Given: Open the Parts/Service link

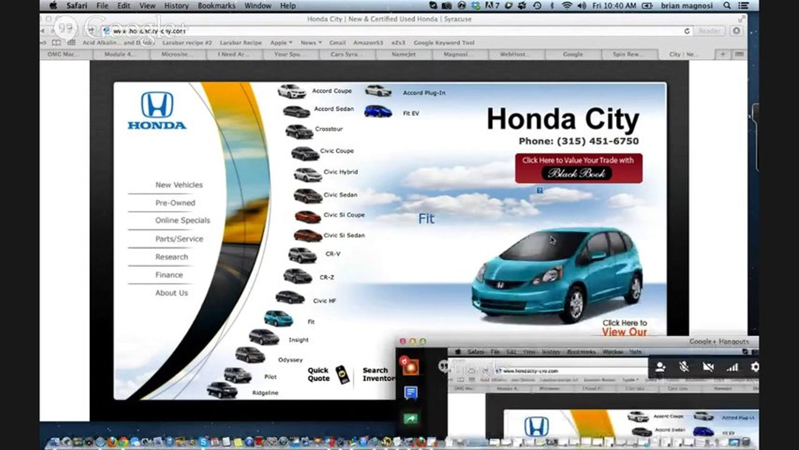Looking at the screenshot, I should pyautogui.click(x=179, y=239).
